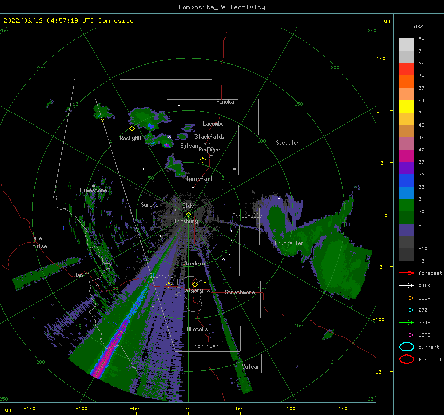Click the dBZ legend heading

418,27
